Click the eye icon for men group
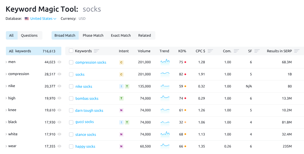This screenshot has width=304, height=154. 59,62
